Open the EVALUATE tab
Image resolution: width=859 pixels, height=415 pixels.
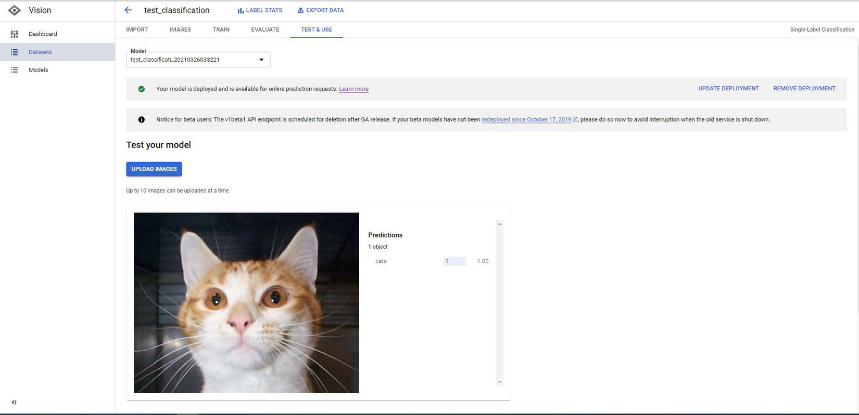[x=265, y=30]
